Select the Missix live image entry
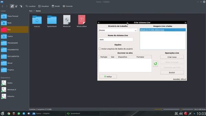206x116 pixels. pyautogui.click(x=163, y=30)
